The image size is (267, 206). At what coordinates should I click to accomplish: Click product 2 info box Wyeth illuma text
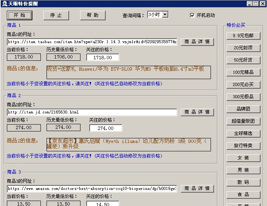click(129, 144)
